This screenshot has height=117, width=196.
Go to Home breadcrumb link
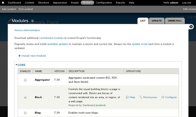tap(18, 30)
